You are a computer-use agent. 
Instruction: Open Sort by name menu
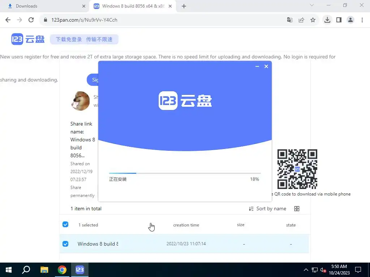[x=267, y=209]
